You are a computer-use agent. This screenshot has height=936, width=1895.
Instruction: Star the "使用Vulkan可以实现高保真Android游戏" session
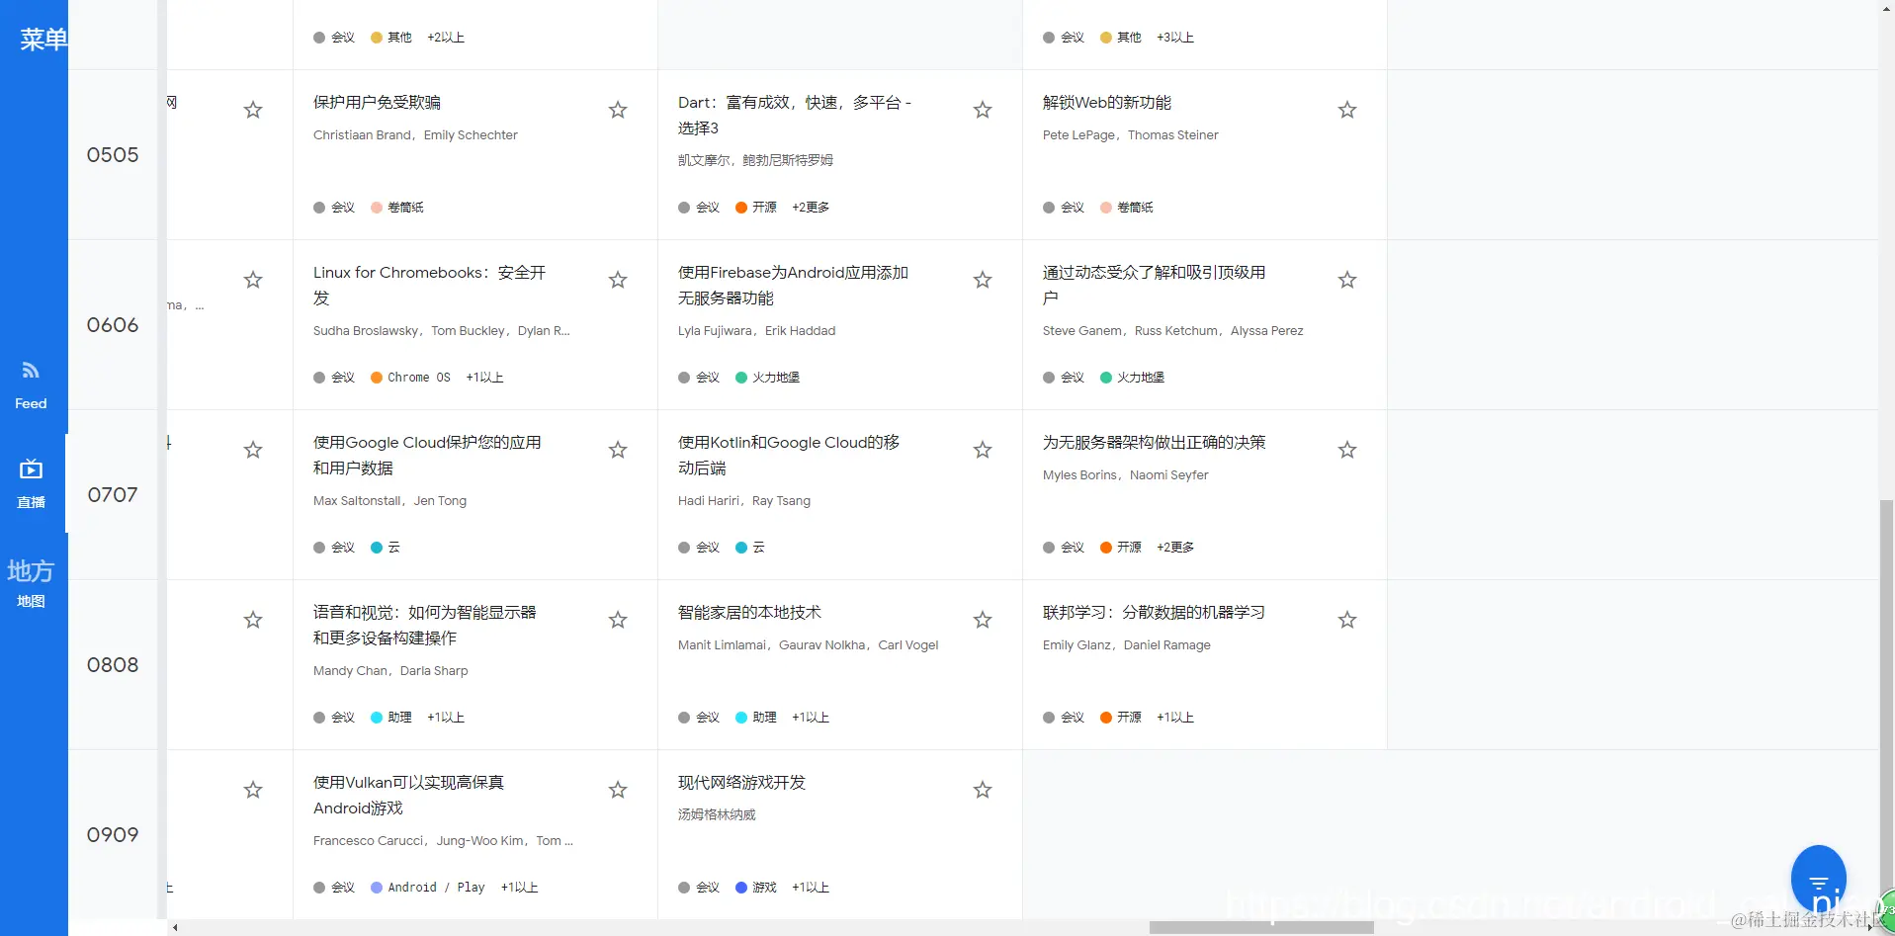point(617,790)
